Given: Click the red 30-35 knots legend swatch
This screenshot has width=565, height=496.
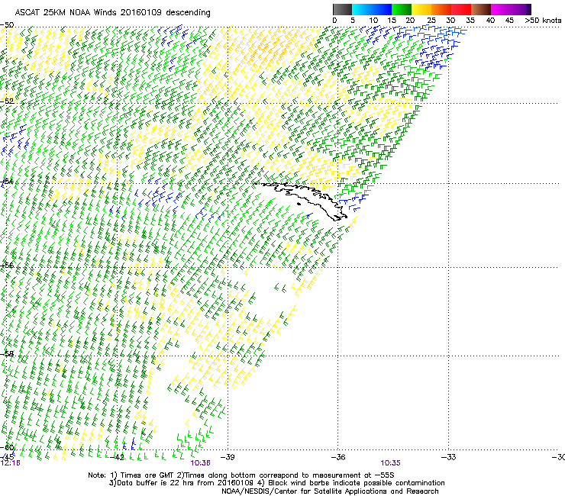Looking at the screenshot, I should click(x=461, y=9).
